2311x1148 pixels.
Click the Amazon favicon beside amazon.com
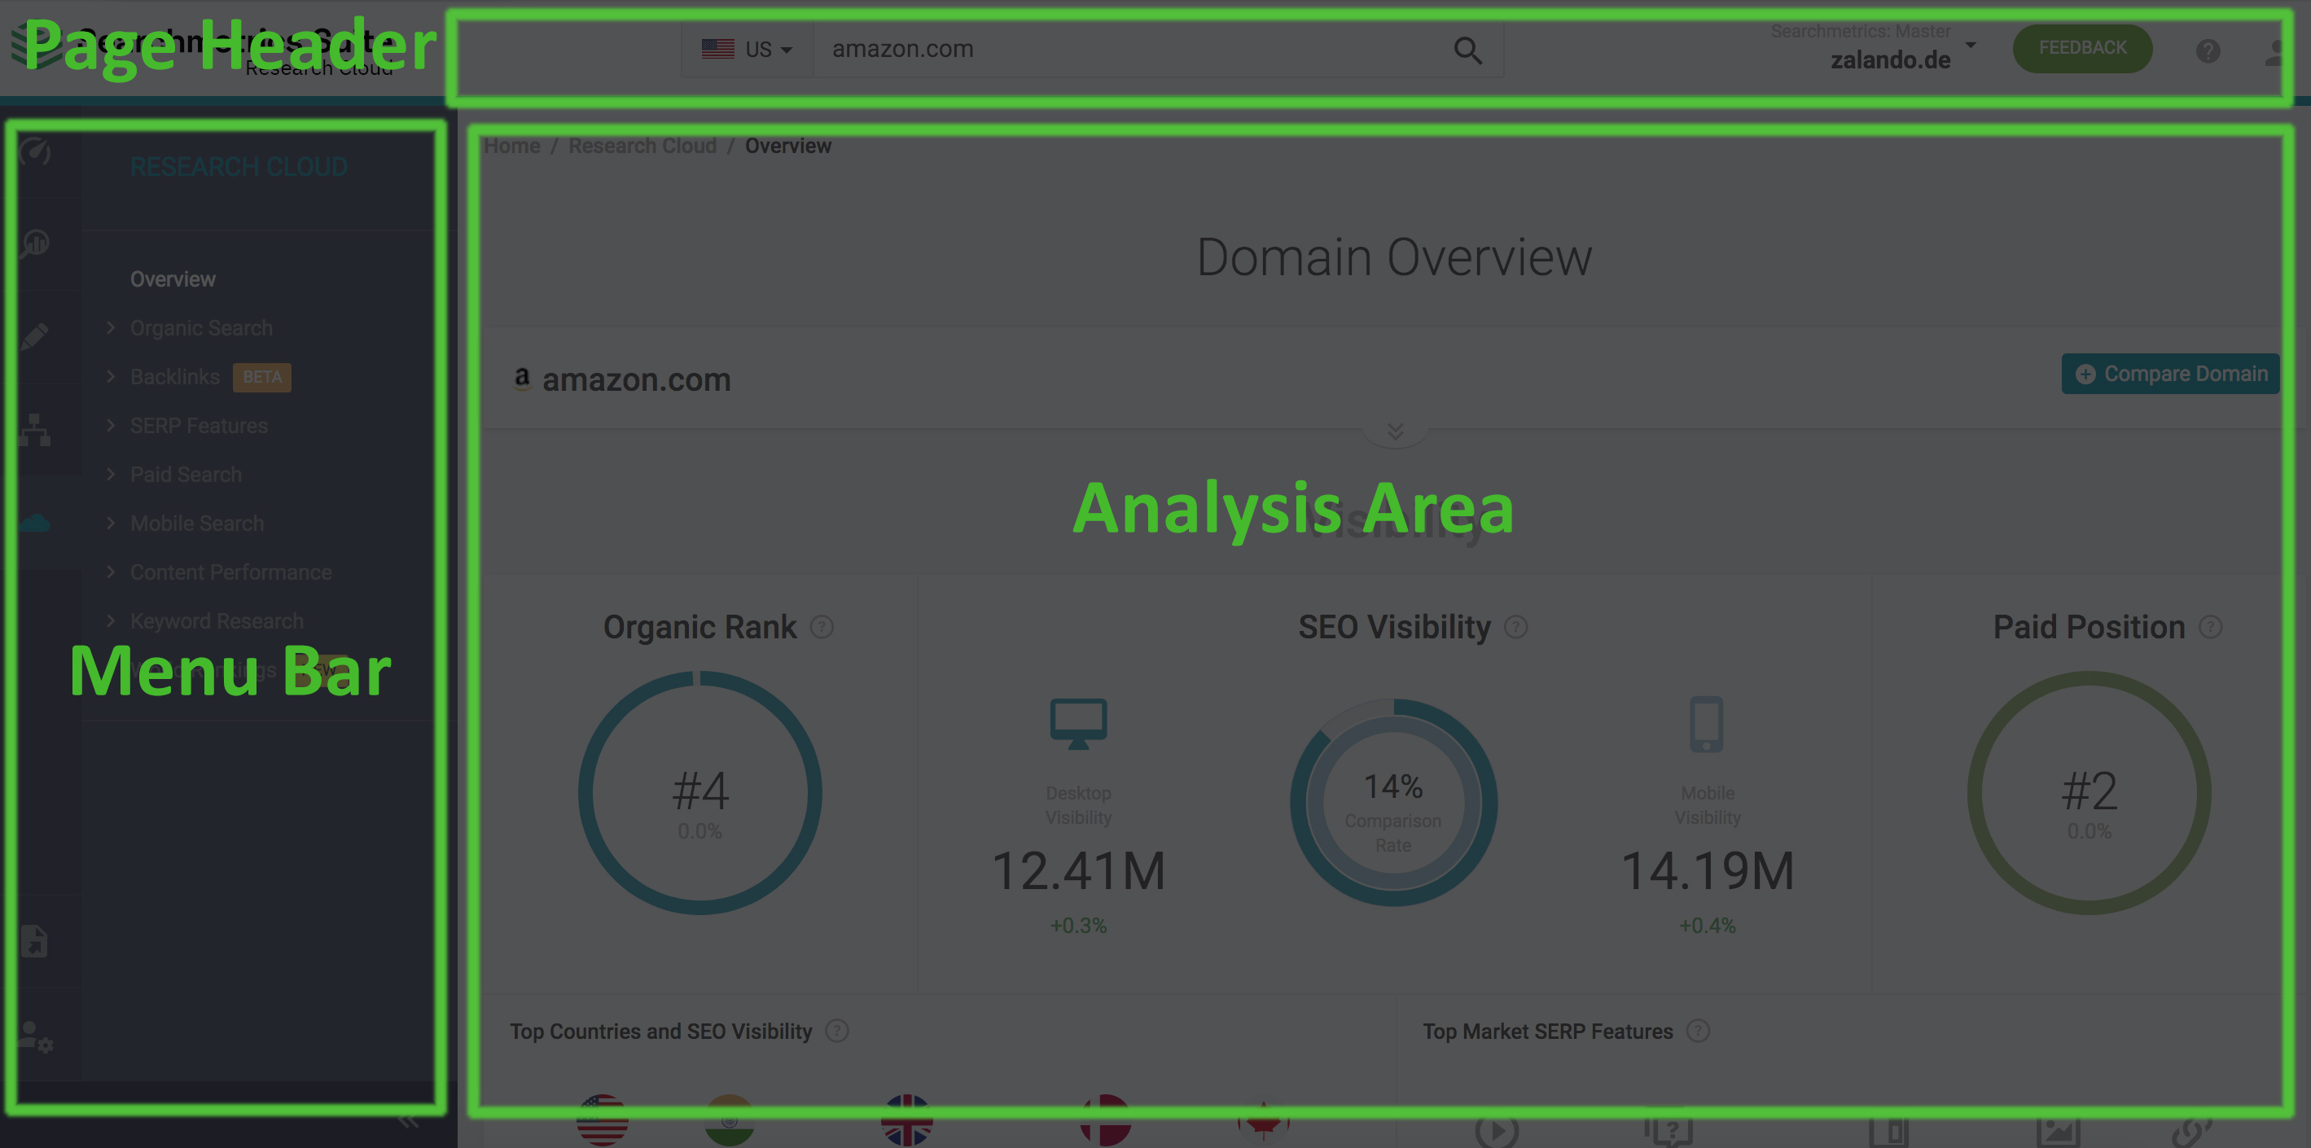[x=522, y=379]
